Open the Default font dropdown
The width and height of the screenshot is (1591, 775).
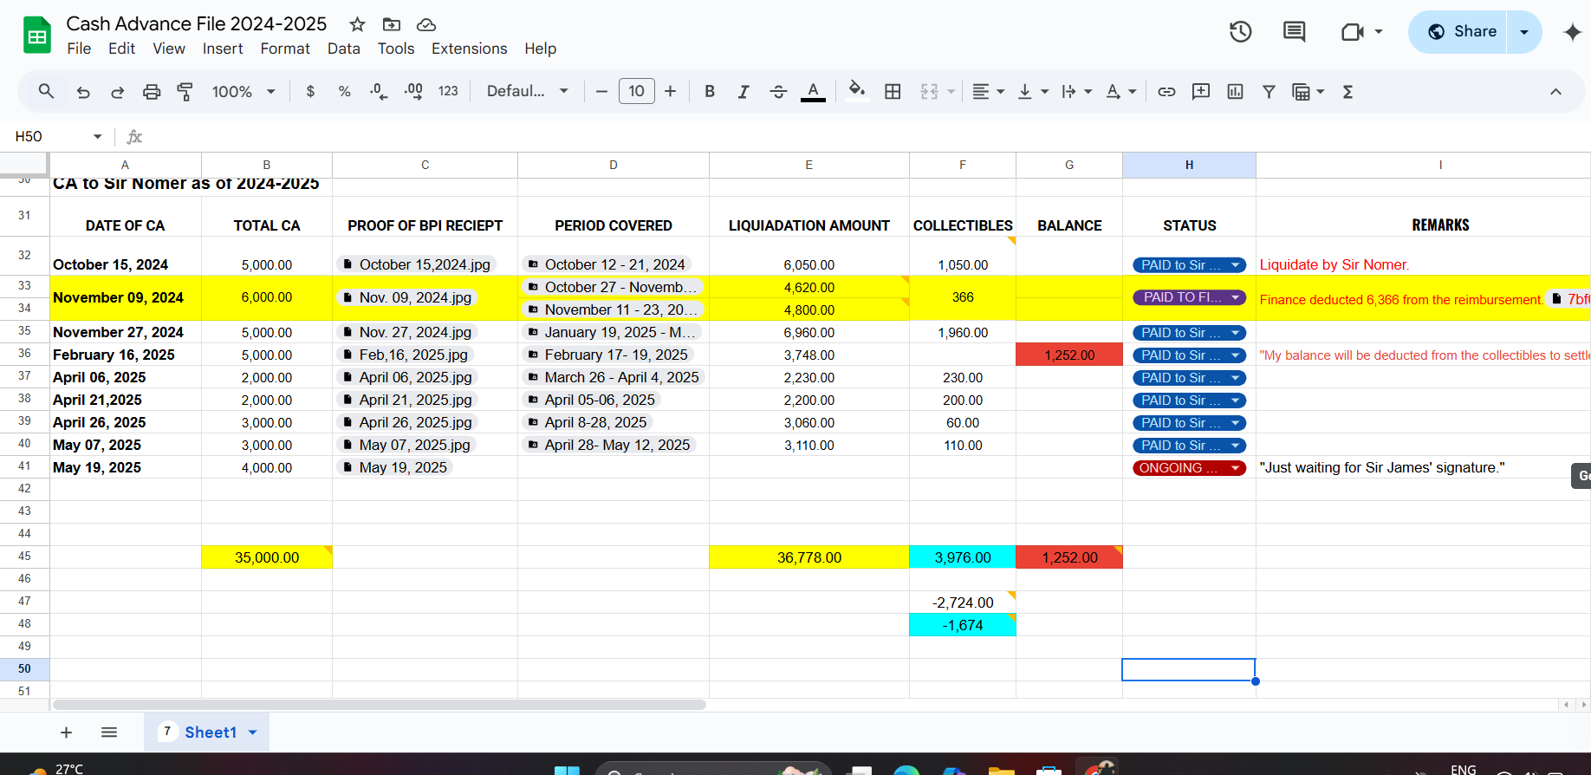click(x=528, y=91)
